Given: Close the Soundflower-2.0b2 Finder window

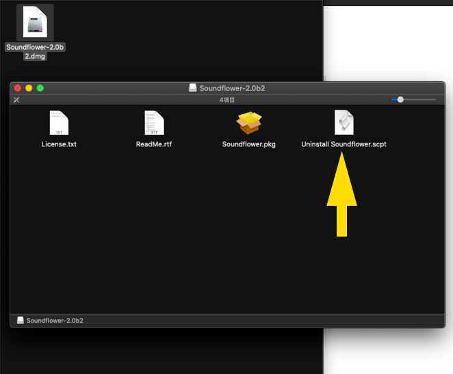Looking at the screenshot, I should (18, 88).
